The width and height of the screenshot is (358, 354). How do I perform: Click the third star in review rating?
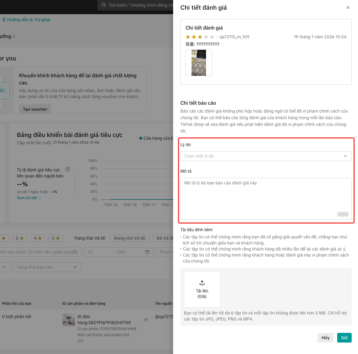pos(200,37)
